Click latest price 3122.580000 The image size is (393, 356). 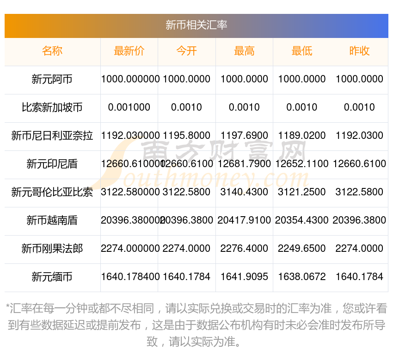pos(130,192)
